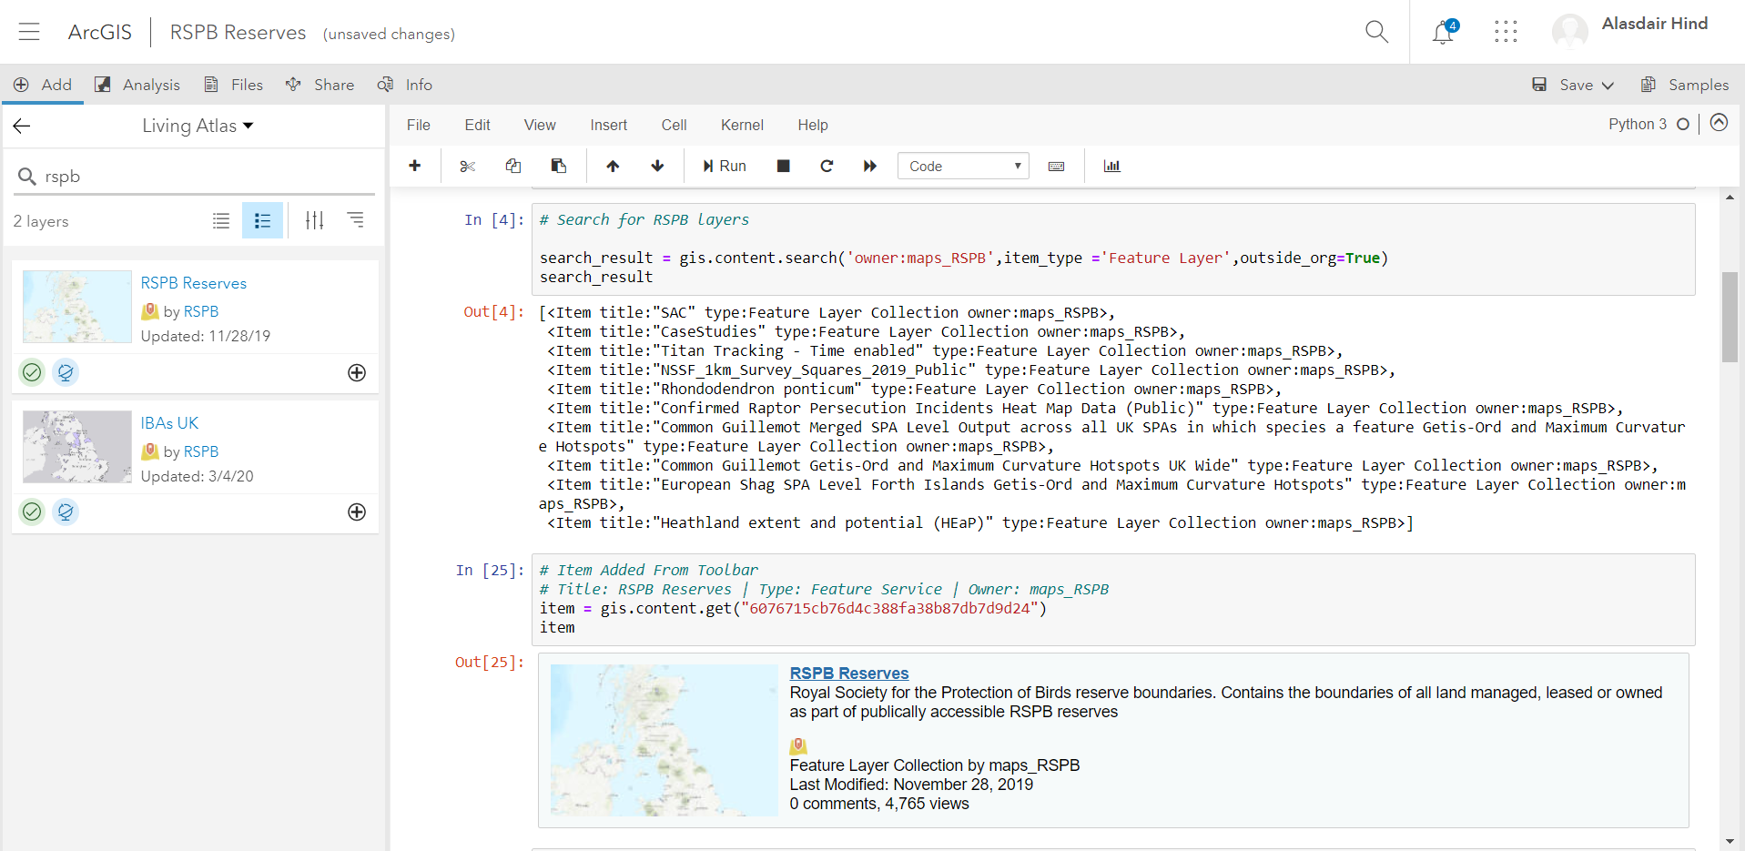Open the Analysis tab
This screenshot has height=851, width=1745.
(x=138, y=85)
